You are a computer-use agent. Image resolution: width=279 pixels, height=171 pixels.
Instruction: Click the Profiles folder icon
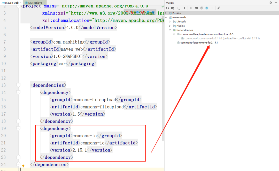click(x=171, y=13)
